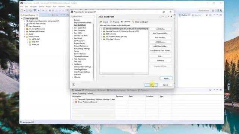The height and width of the screenshot is (134, 239).
Task: Click the Save toolbar icon
Action: coord(27,10)
